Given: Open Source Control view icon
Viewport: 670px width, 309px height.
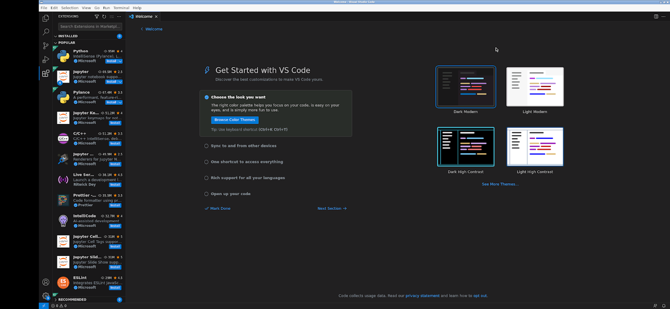Looking at the screenshot, I should 45,45.
